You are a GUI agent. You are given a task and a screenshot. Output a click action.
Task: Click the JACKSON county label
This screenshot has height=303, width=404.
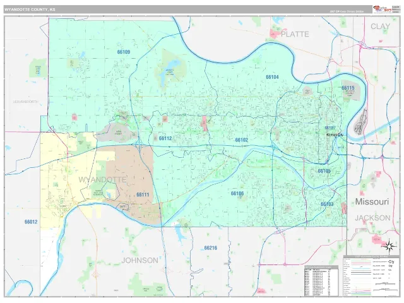pyautogui.click(x=372, y=218)
